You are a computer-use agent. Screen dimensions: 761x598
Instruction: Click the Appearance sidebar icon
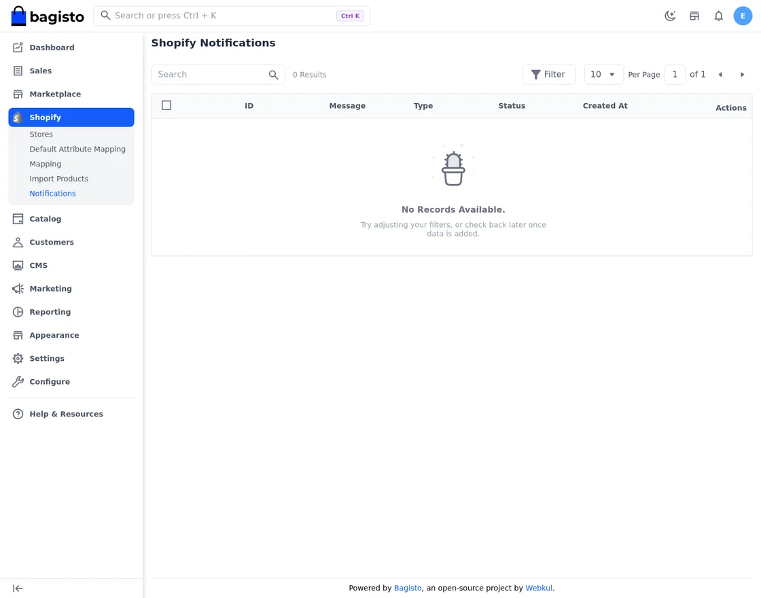[18, 336]
